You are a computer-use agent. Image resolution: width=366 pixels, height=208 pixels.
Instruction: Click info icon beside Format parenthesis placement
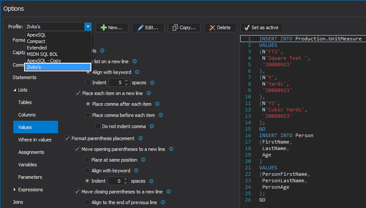(x=141, y=138)
